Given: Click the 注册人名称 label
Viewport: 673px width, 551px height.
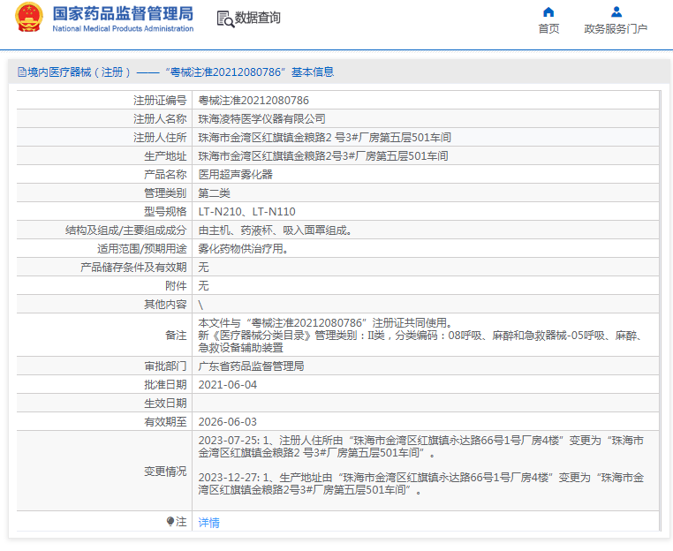Looking at the screenshot, I should point(160,119).
